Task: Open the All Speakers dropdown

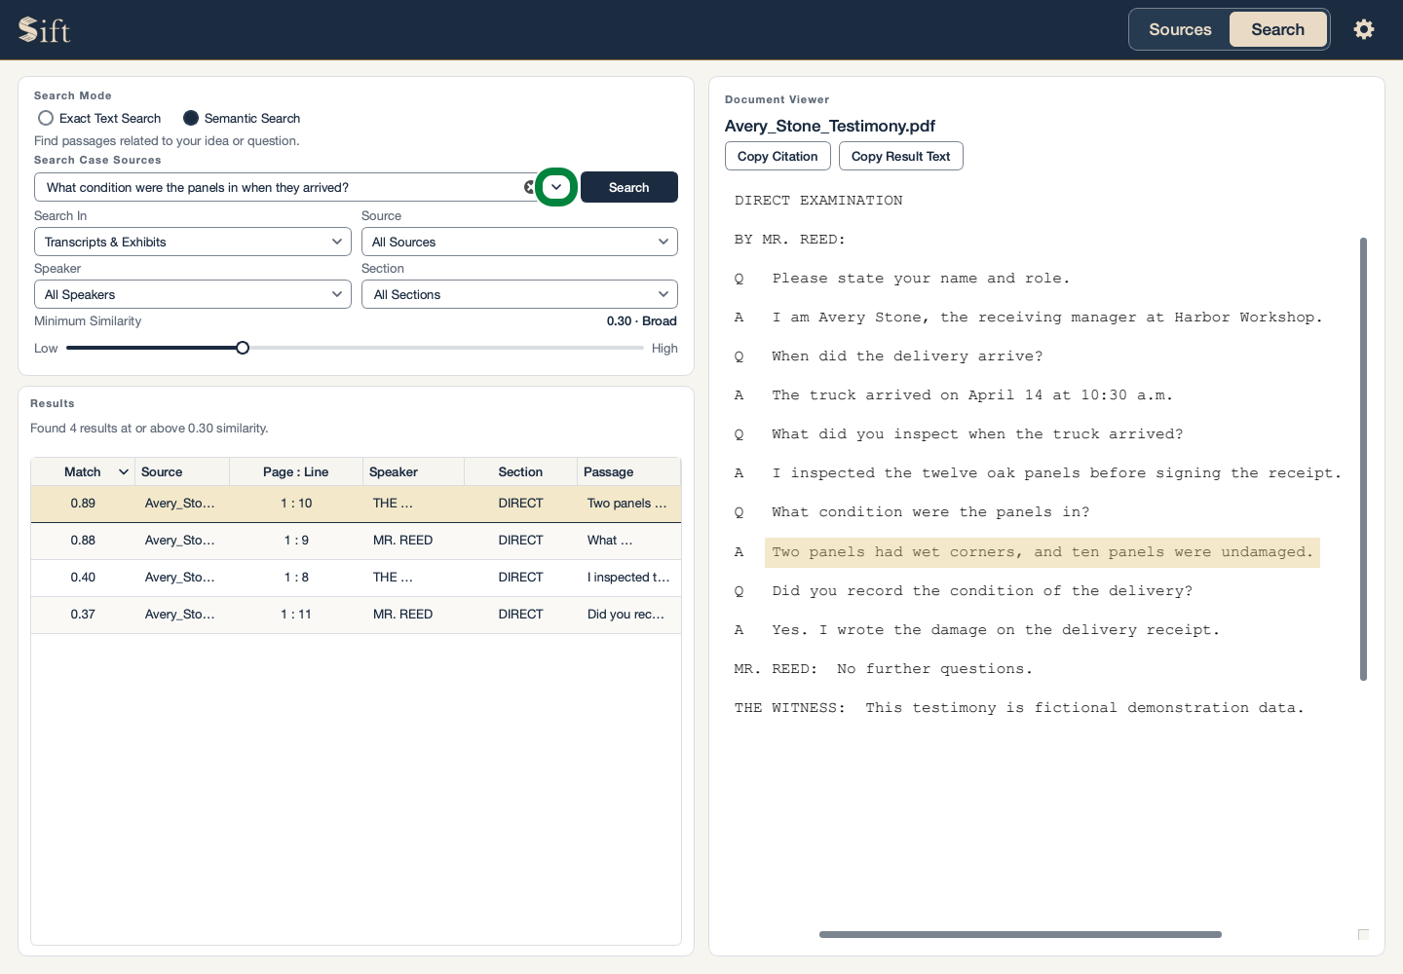Action: pyautogui.click(x=193, y=294)
